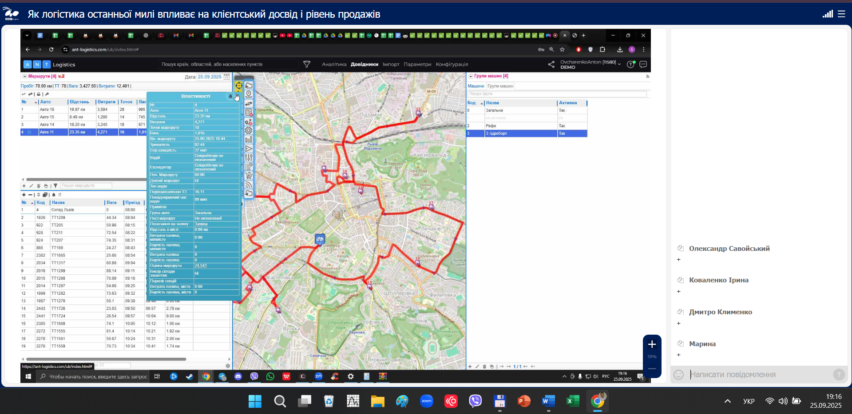The height and width of the screenshot is (414, 852).
Task: Open map settings gear in map toolbar
Action: (249, 130)
